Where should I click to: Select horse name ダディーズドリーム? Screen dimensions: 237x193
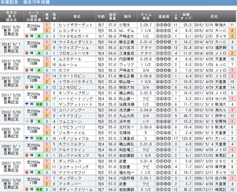[x=76, y=190]
